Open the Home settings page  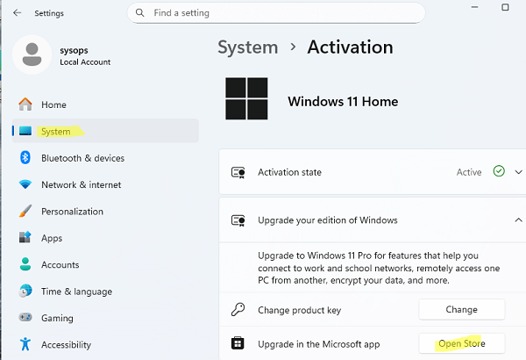(105, 104)
